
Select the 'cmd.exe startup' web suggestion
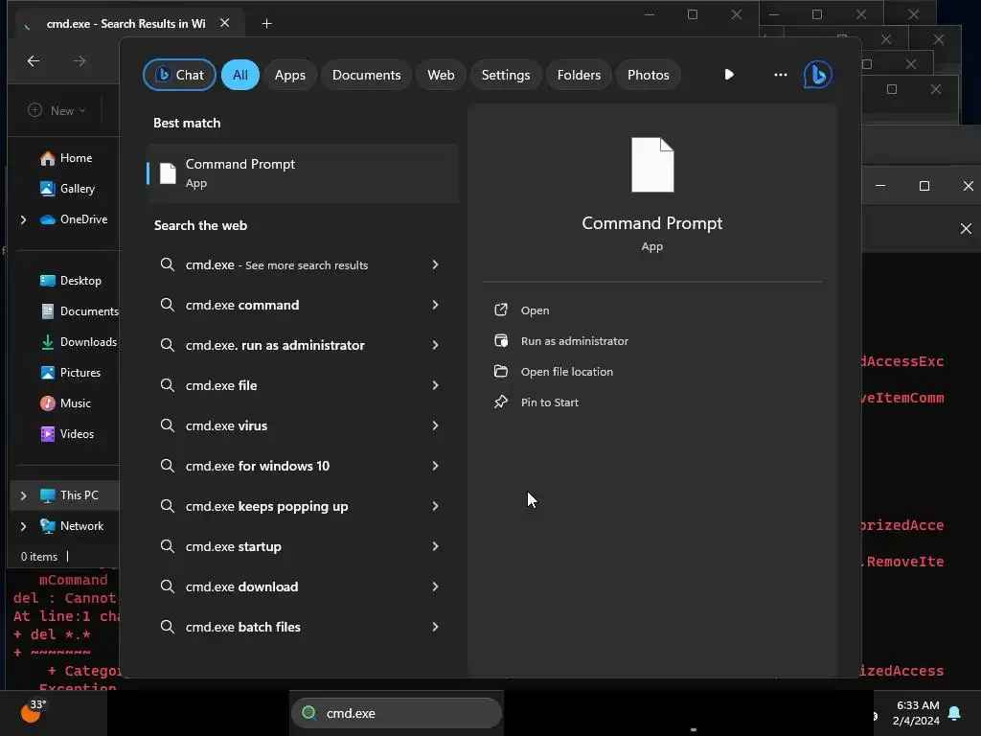303,546
